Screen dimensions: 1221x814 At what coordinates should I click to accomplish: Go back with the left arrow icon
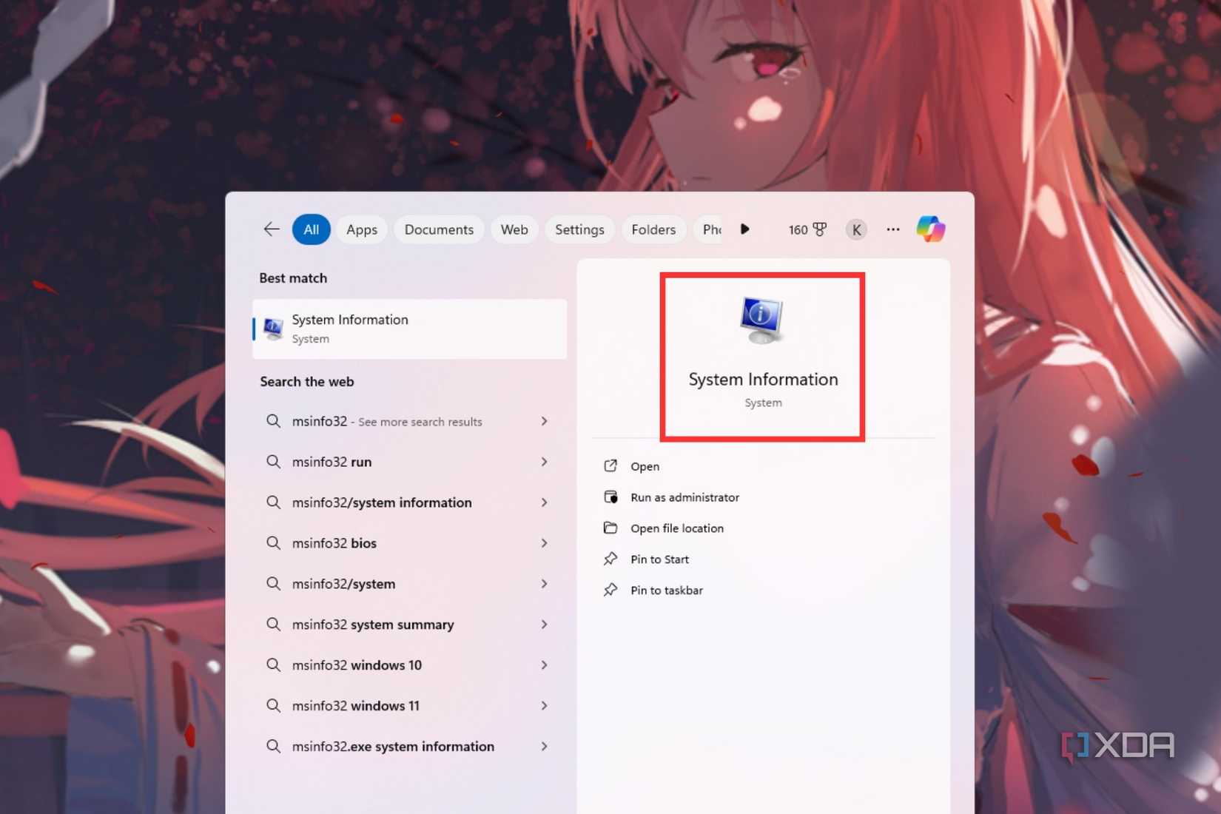(x=272, y=229)
